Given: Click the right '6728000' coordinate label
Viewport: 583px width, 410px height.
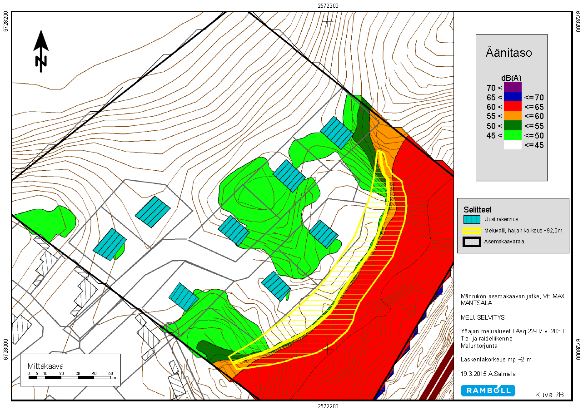Looking at the screenshot, I should pyautogui.click(x=578, y=349).
